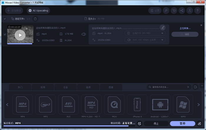
Task: Select the MP4 format preset
Action: tap(23, 104)
